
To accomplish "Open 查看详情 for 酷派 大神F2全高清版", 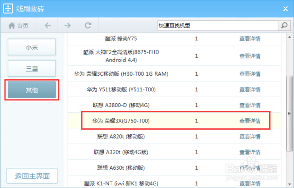I will coord(250,56).
